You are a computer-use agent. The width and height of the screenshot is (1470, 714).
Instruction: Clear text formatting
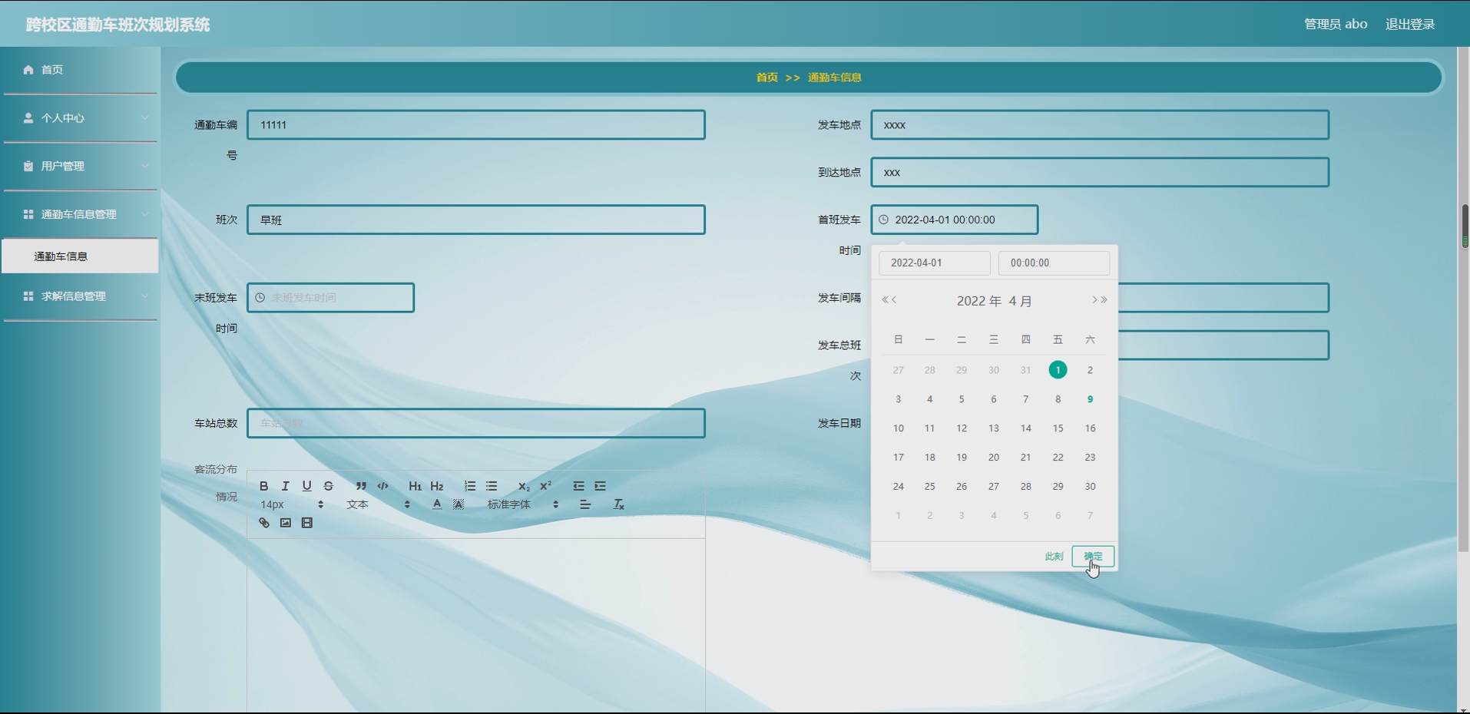click(x=618, y=504)
